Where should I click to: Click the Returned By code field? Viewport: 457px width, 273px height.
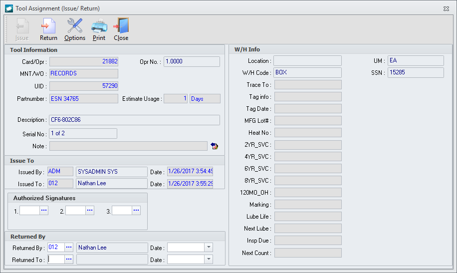point(56,248)
